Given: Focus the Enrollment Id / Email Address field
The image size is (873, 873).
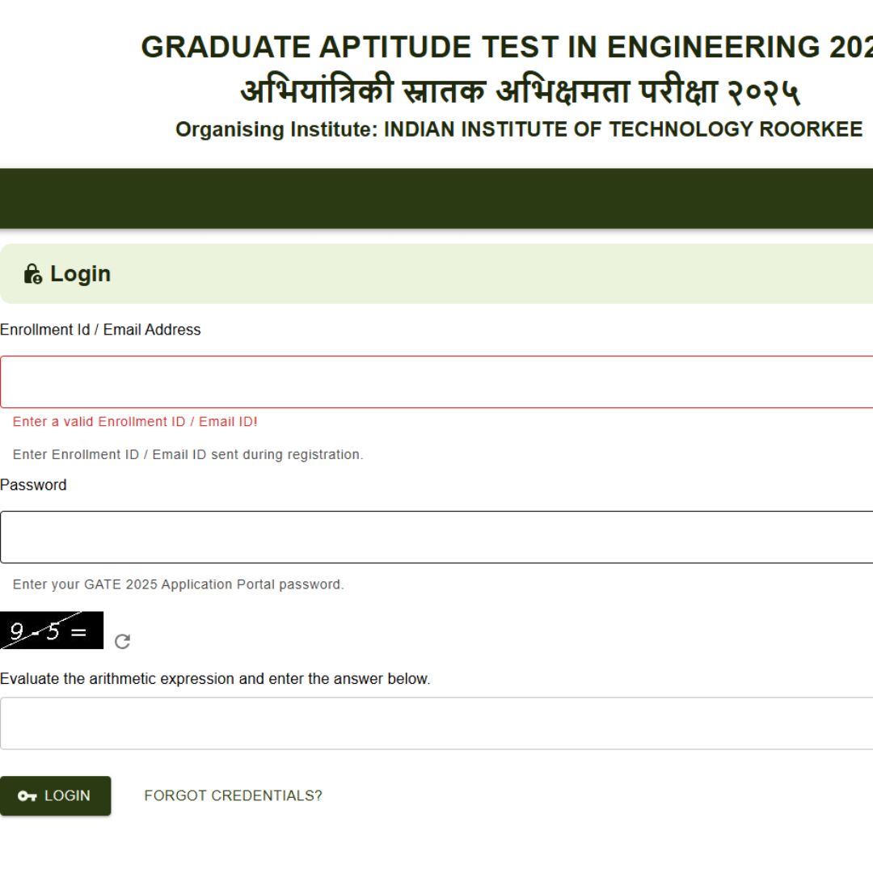Looking at the screenshot, I should [x=436, y=382].
